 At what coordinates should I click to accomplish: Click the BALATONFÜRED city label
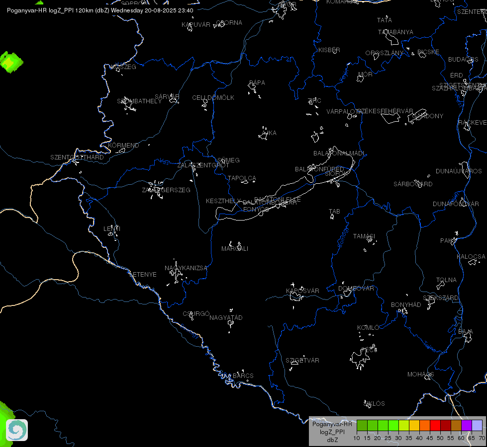319,169
